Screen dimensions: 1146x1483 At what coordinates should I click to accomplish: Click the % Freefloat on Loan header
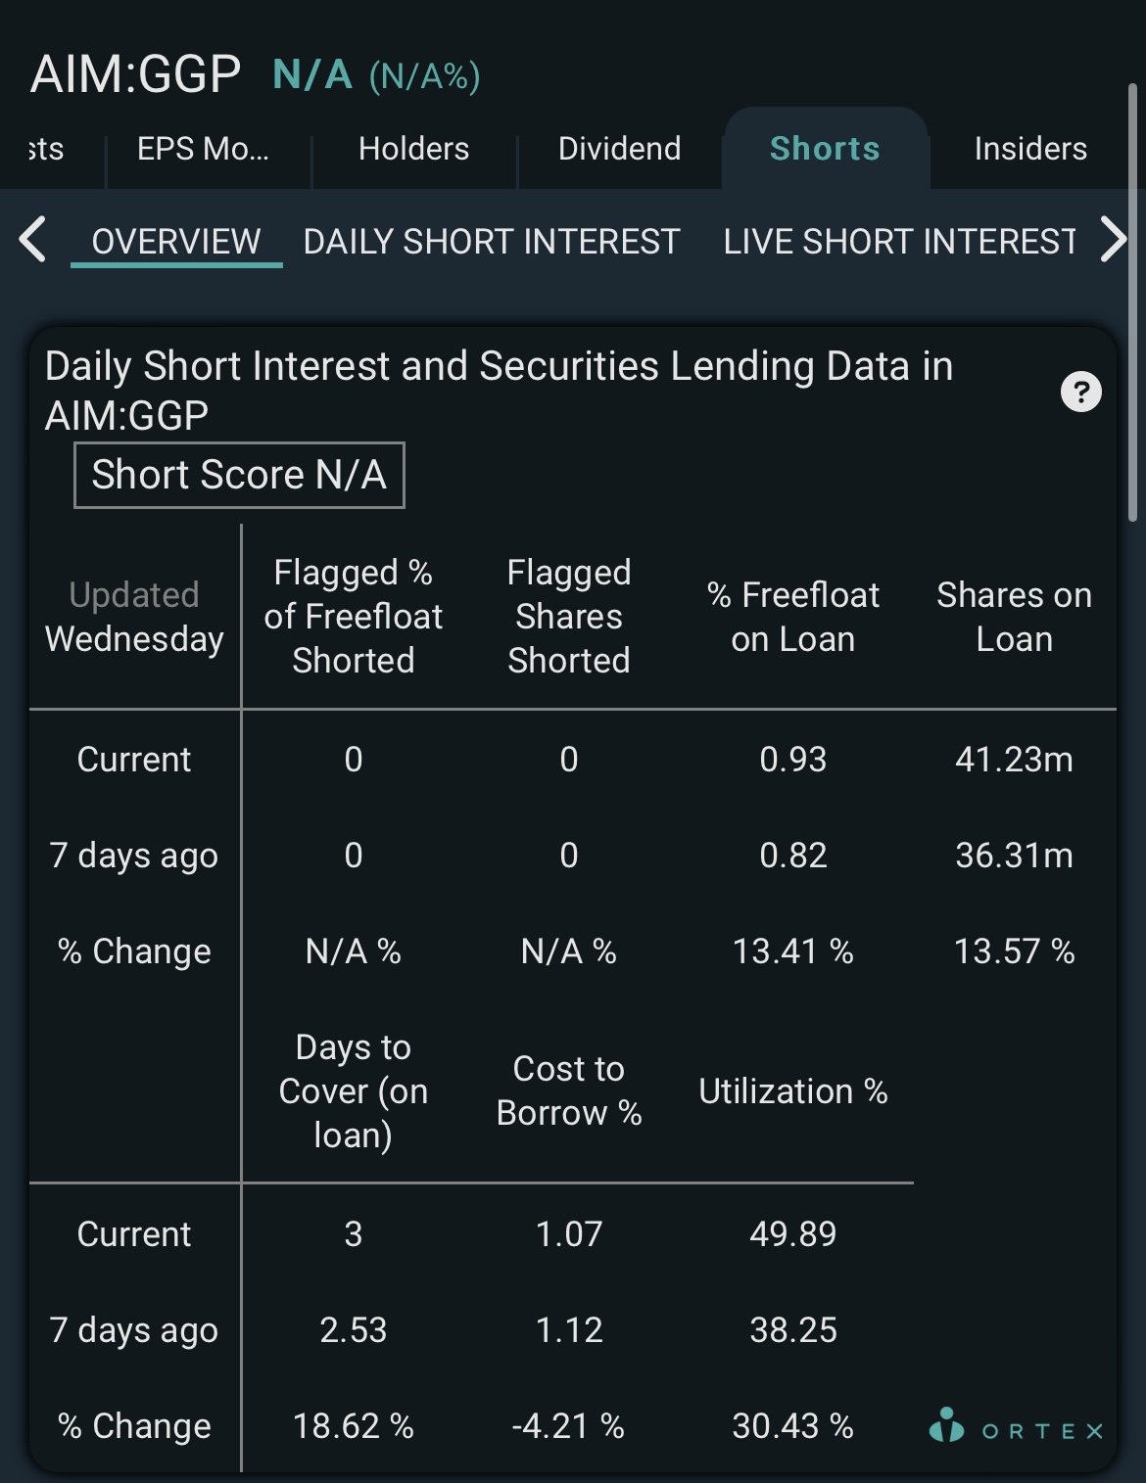click(x=793, y=617)
